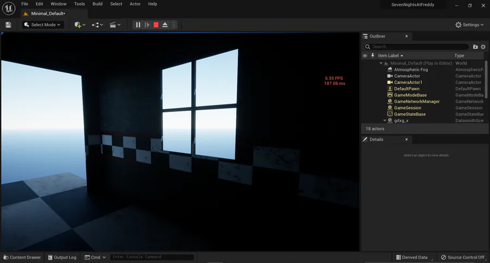Image resolution: width=490 pixels, height=263 pixels.
Task: Save the current level with disk icon
Action: pos(8,24)
